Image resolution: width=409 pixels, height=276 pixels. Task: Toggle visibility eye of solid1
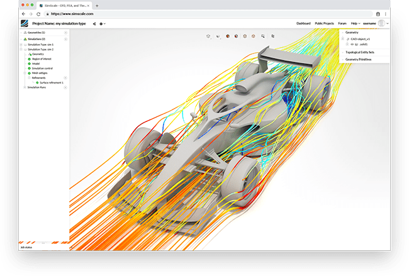tap(350, 45)
